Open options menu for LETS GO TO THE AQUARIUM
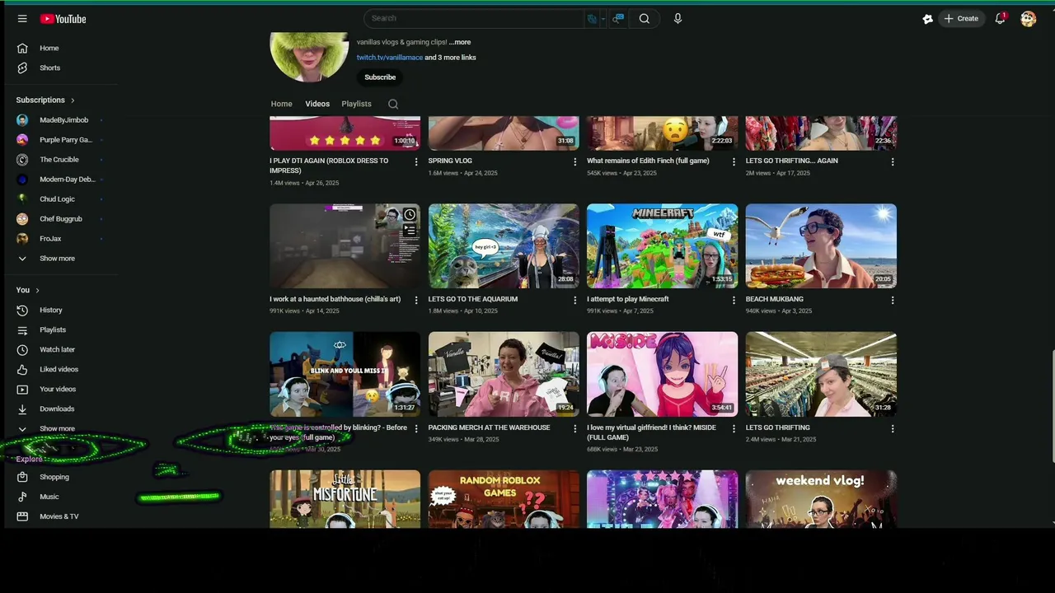The image size is (1055, 593). (x=574, y=301)
